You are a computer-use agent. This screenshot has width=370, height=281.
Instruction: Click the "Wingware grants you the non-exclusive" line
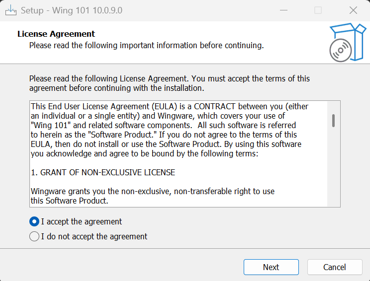click(x=153, y=191)
